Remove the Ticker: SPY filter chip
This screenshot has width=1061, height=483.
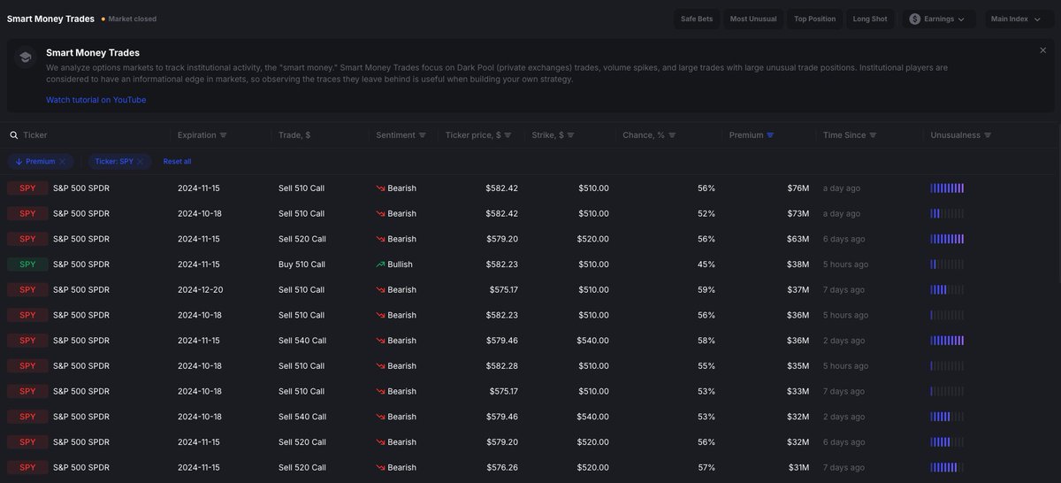pos(145,162)
